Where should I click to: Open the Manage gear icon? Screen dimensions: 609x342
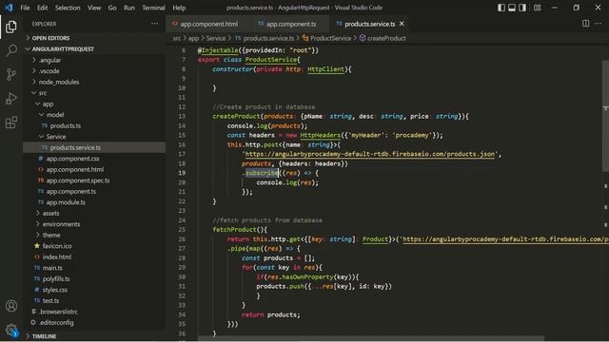coord(11,330)
